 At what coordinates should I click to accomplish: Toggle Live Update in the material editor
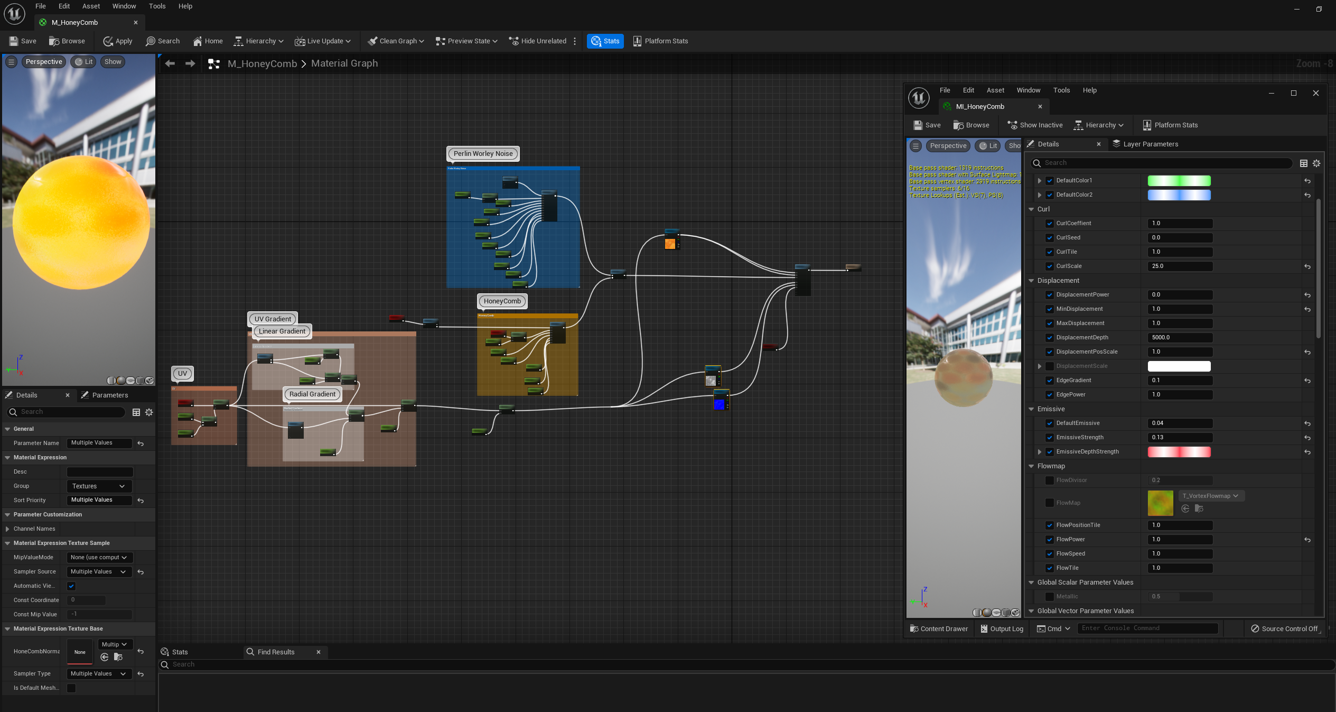pyautogui.click(x=323, y=41)
